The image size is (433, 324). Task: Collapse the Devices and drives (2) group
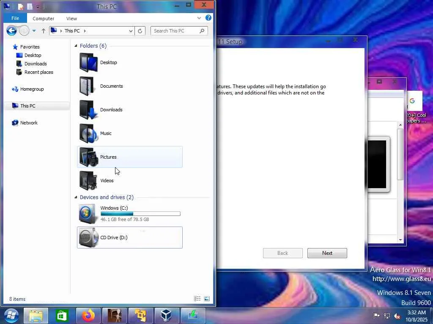click(76, 197)
